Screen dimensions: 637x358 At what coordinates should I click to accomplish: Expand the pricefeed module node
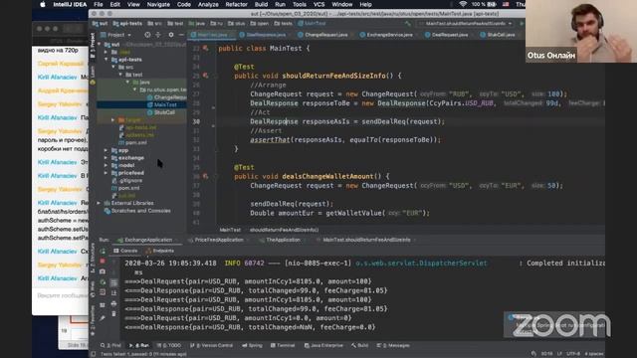pyautogui.click(x=106, y=173)
